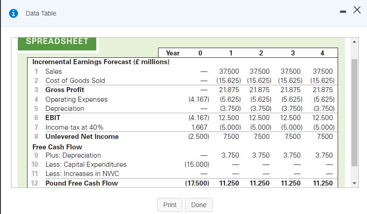Click the (2.500) unlevered net income value
This screenshot has height=214, width=367.
pos(199,137)
